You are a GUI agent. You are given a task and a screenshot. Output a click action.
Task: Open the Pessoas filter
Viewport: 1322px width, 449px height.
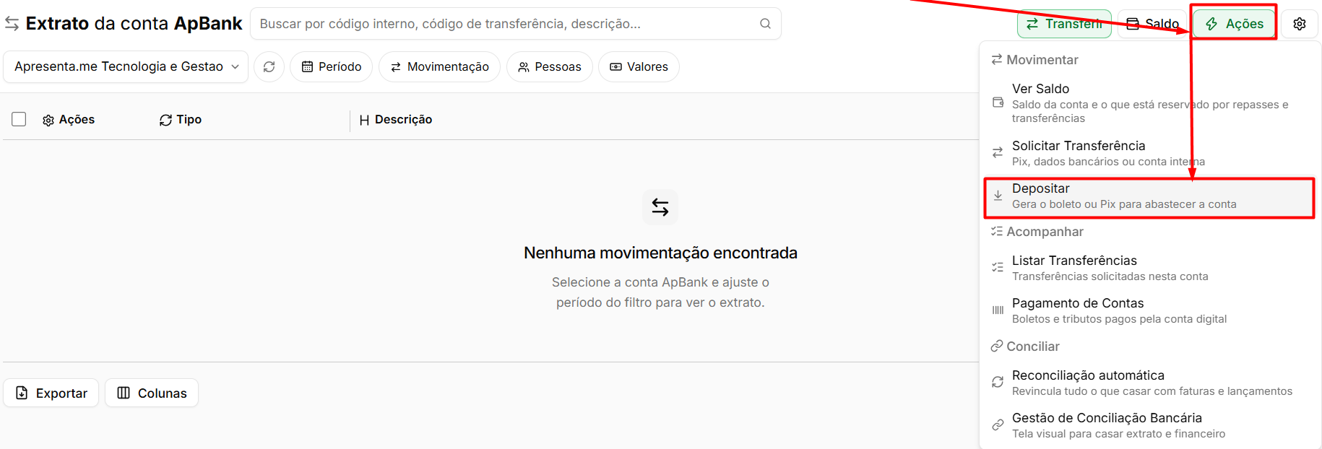click(x=549, y=66)
